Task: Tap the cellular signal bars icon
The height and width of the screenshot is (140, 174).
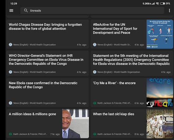Action: (x=153, y=3)
